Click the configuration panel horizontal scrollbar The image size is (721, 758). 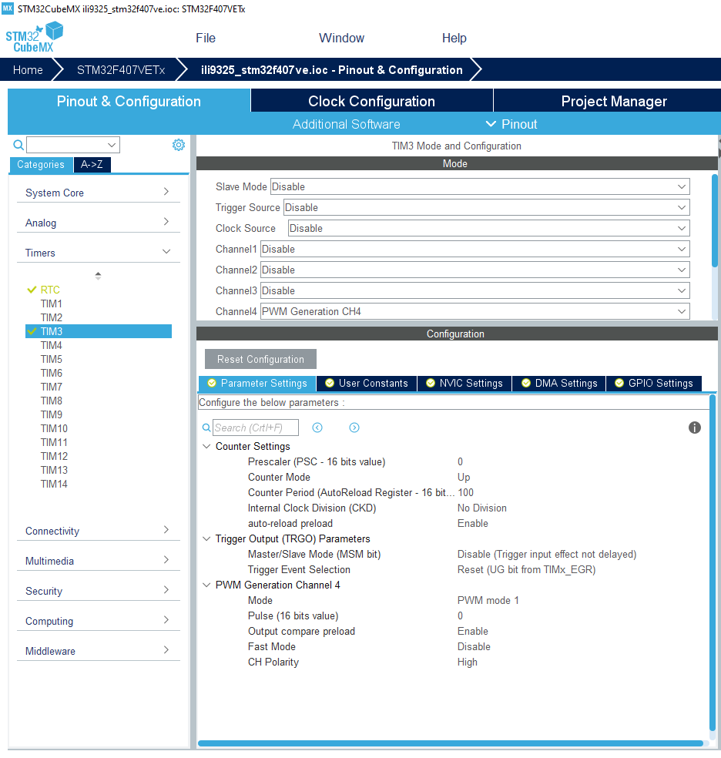coord(451,743)
